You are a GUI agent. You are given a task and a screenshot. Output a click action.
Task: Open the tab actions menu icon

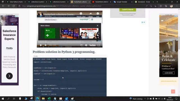point(3,2)
